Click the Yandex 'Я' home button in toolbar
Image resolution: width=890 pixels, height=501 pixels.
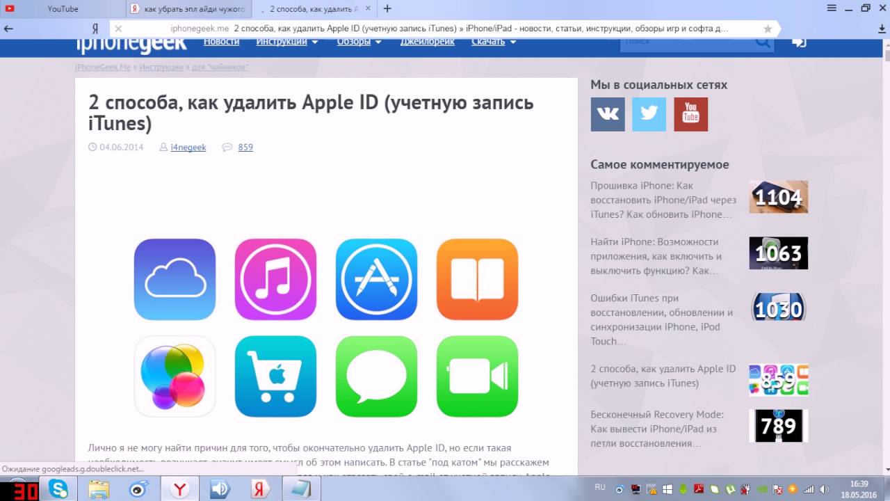click(x=95, y=29)
